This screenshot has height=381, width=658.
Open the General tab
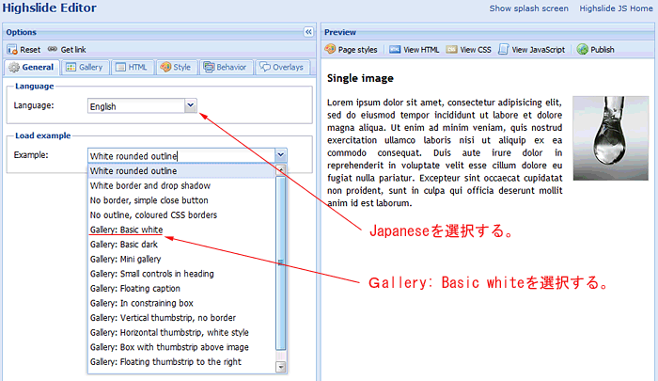click(32, 67)
